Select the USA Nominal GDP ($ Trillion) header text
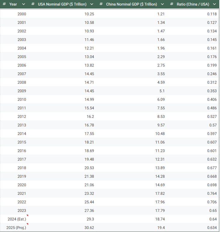The height and width of the screenshot is (232, 220). tap(62, 4)
